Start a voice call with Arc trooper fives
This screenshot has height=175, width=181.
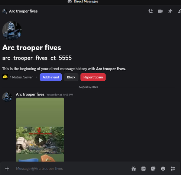click(151, 11)
